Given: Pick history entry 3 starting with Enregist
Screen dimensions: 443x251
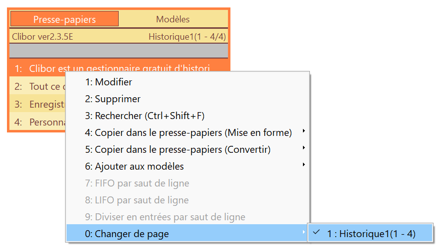Looking at the screenshot, I should 38,104.
